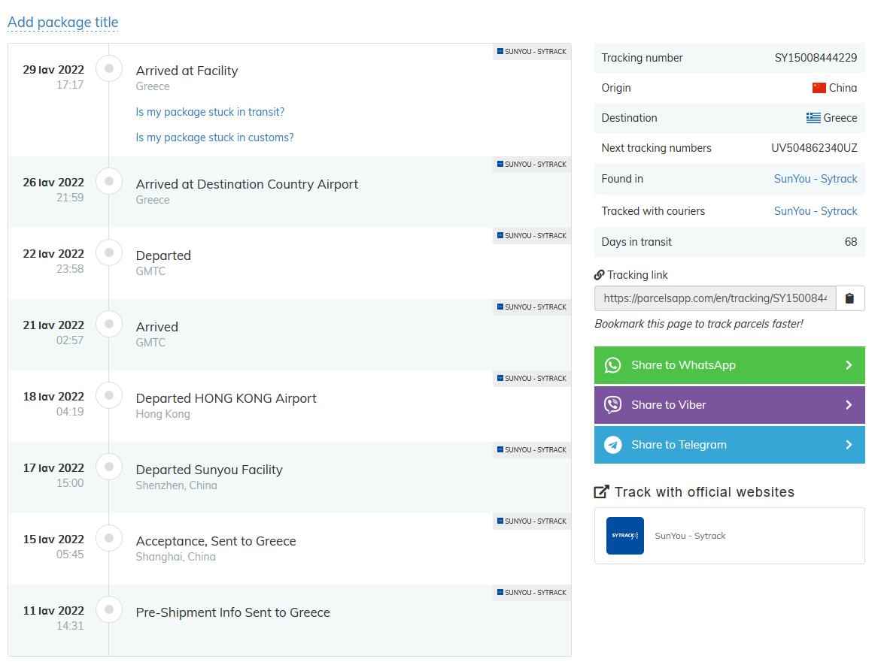Viewport: 884px width, 668px height.
Task: Click date '11 Ιαν 2022' in timeline
Action: pos(53,611)
